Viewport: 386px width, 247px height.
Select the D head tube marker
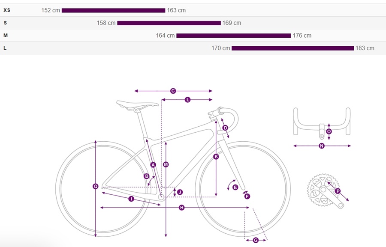(x=225, y=128)
